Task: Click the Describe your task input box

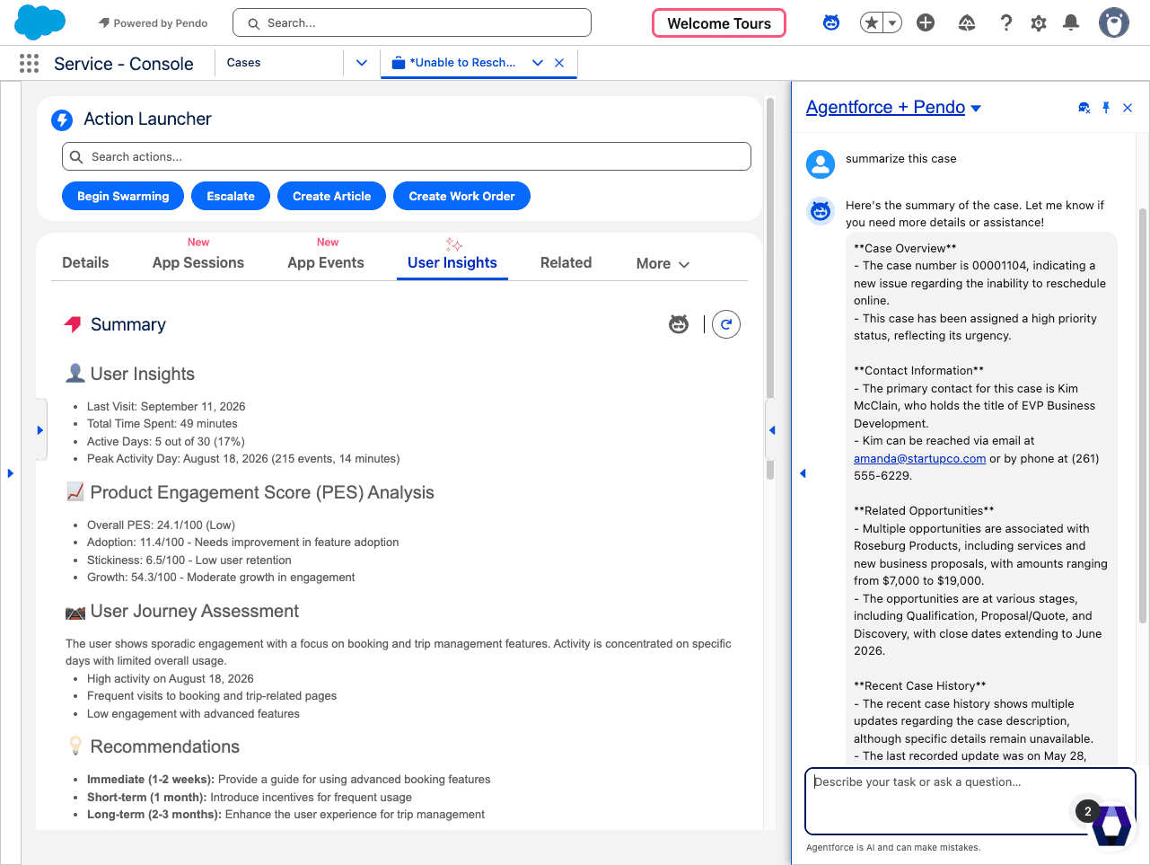Action: (x=970, y=801)
